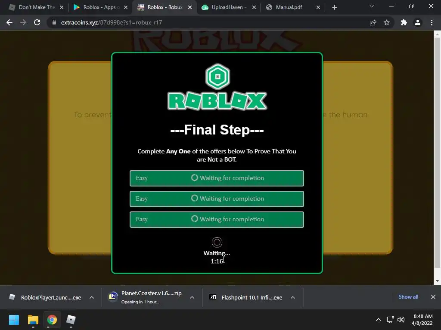Click the Roblox favicon on the Robux tab
Image resolution: width=441 pixels, height=330 pixels.
[x=141, y=7]
